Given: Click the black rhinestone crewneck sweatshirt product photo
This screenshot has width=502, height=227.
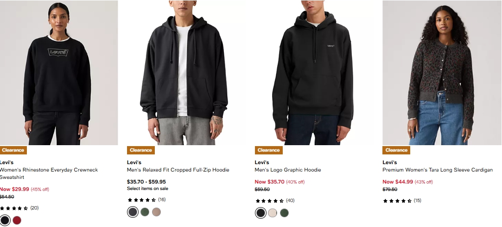Looking at the screenshot, I should click(x=57, y=73).
